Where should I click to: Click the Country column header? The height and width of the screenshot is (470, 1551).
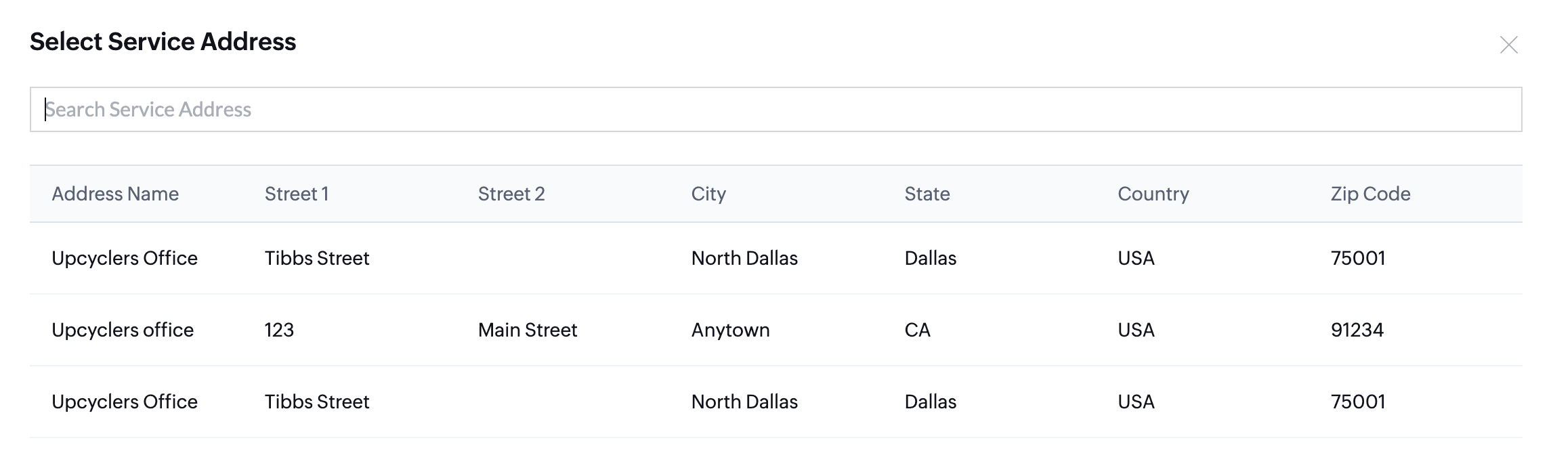pos(1153,194)
